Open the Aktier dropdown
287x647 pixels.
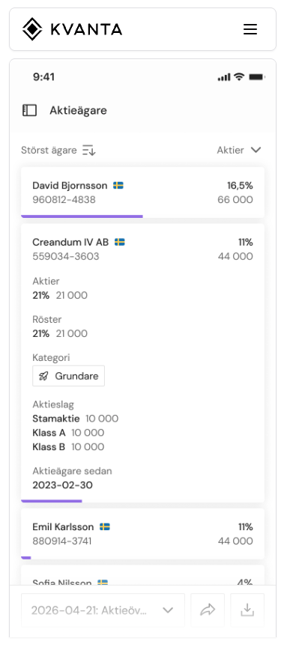(x=239, y=151)
